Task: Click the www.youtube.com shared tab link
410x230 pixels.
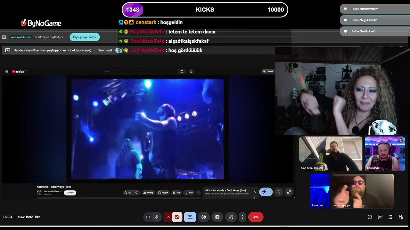Action: [21, 37]
